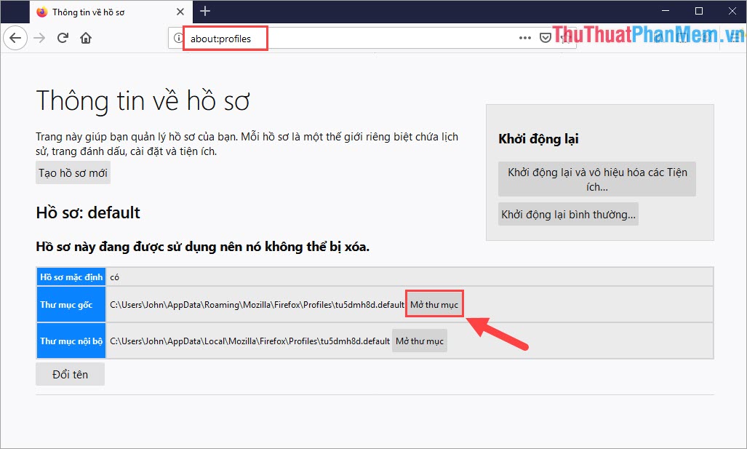Click the 'Thư mục gốc' row label
The image size is (747, 449).
71,303
